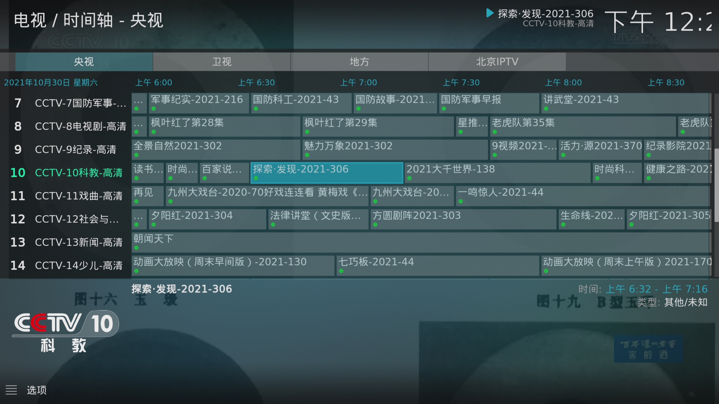719x404 pixels.
Task: Return to the 央视 tab
Action: coord(83,62)
